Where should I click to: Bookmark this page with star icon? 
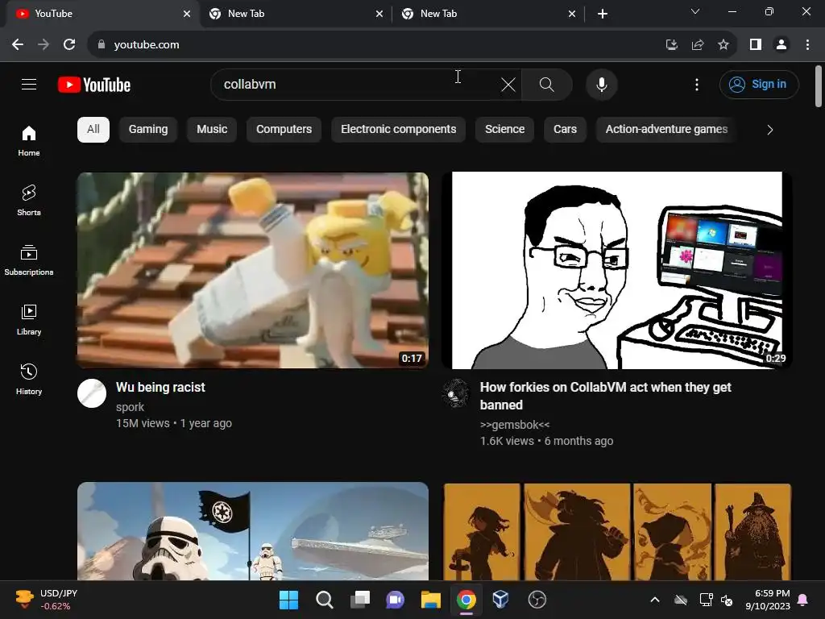(x=723, y=45)
